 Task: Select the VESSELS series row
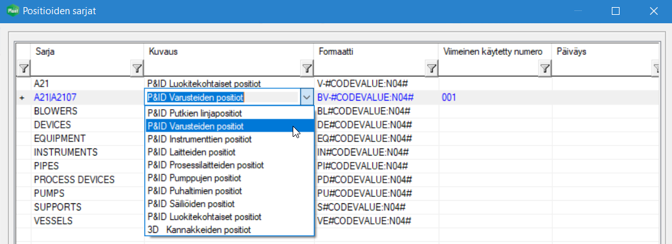[87, 221]
